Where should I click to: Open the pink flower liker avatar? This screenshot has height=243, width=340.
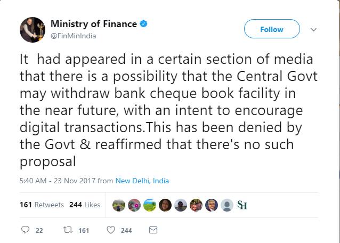coord(135,205)
